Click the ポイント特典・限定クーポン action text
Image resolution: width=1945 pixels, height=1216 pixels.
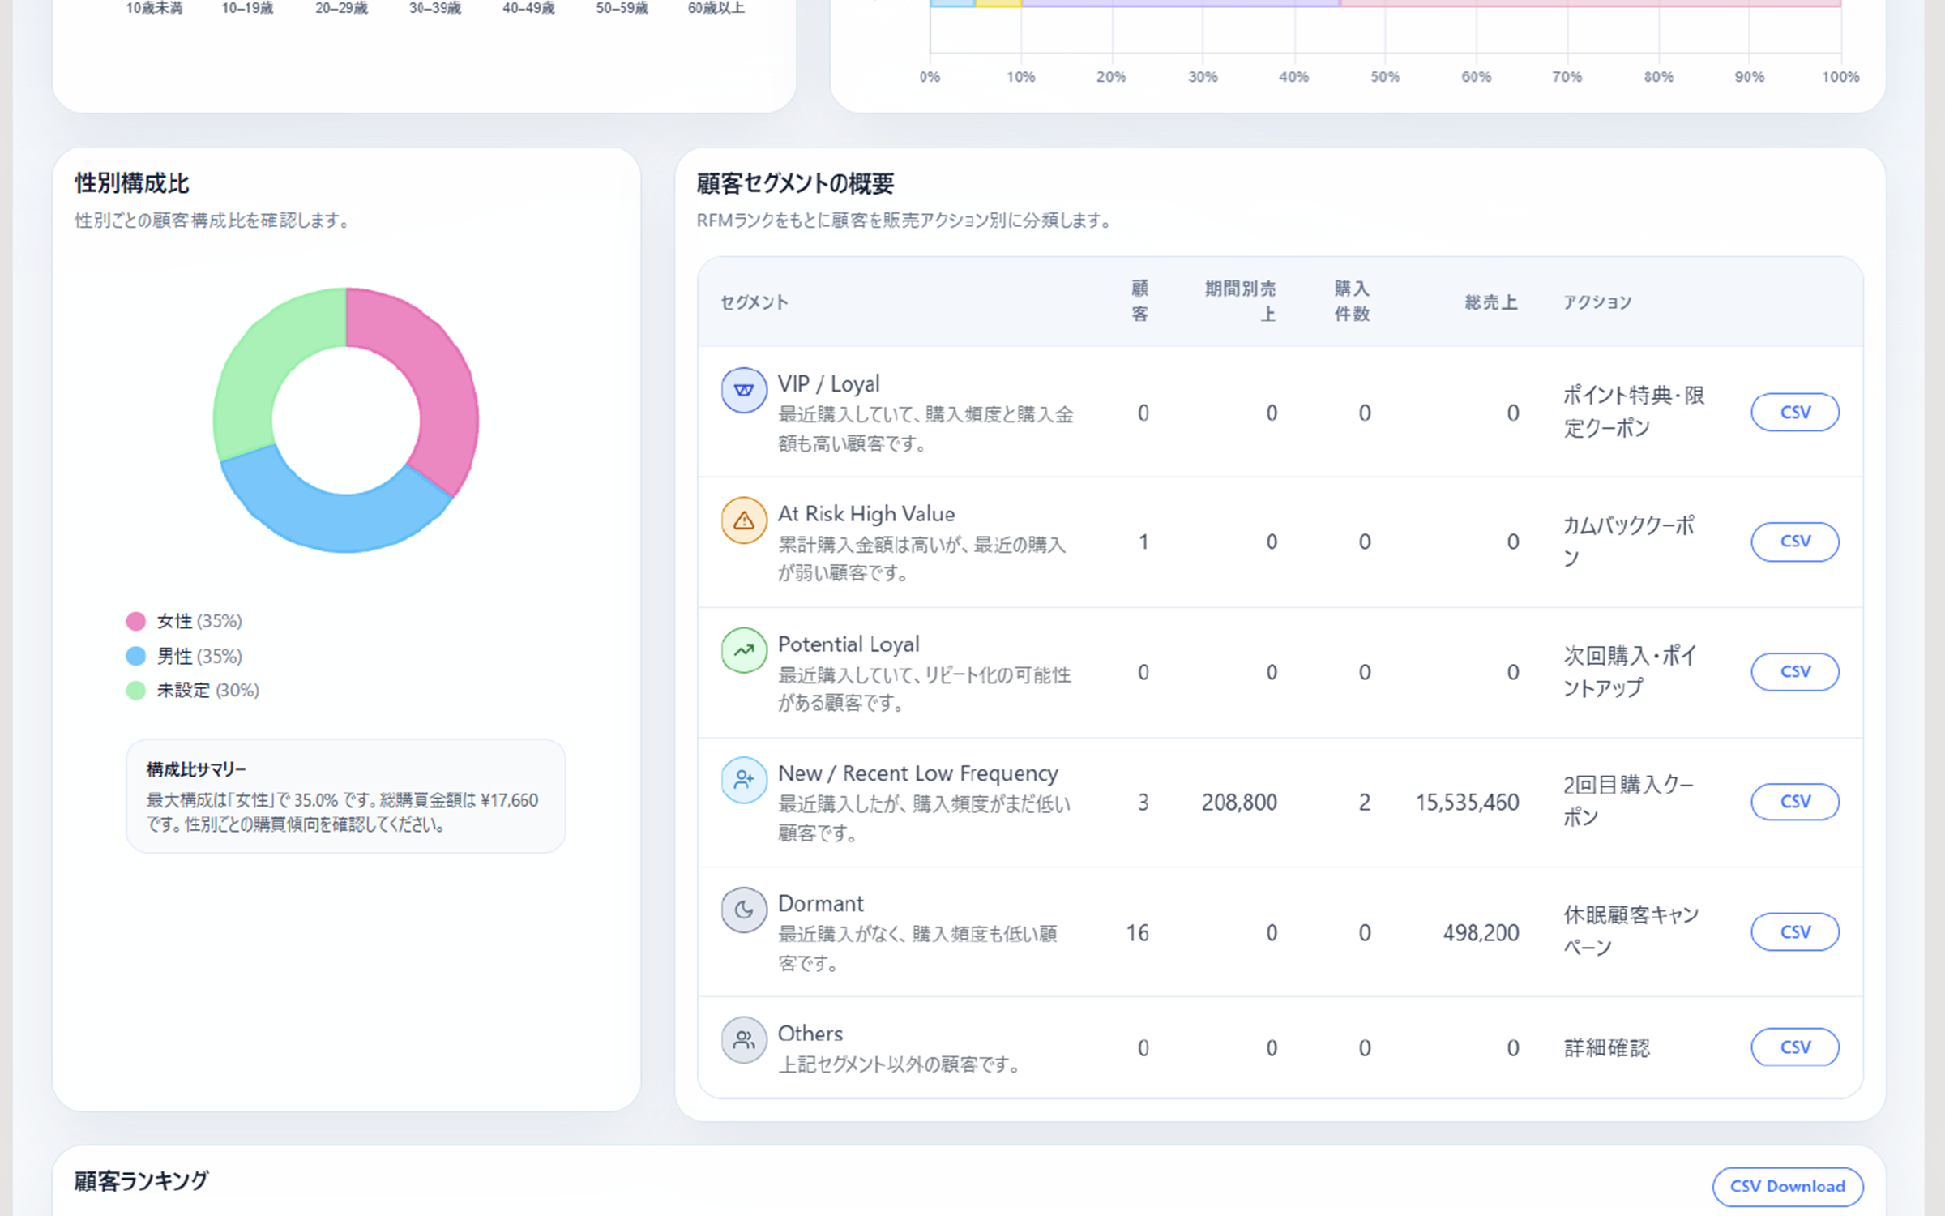point(1634,412)
